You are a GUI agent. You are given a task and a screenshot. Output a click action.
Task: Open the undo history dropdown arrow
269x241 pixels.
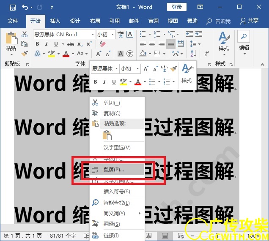point(32,8)
